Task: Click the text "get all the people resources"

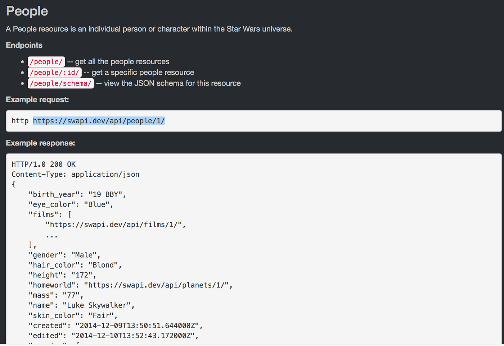Action: pos(122,61)
